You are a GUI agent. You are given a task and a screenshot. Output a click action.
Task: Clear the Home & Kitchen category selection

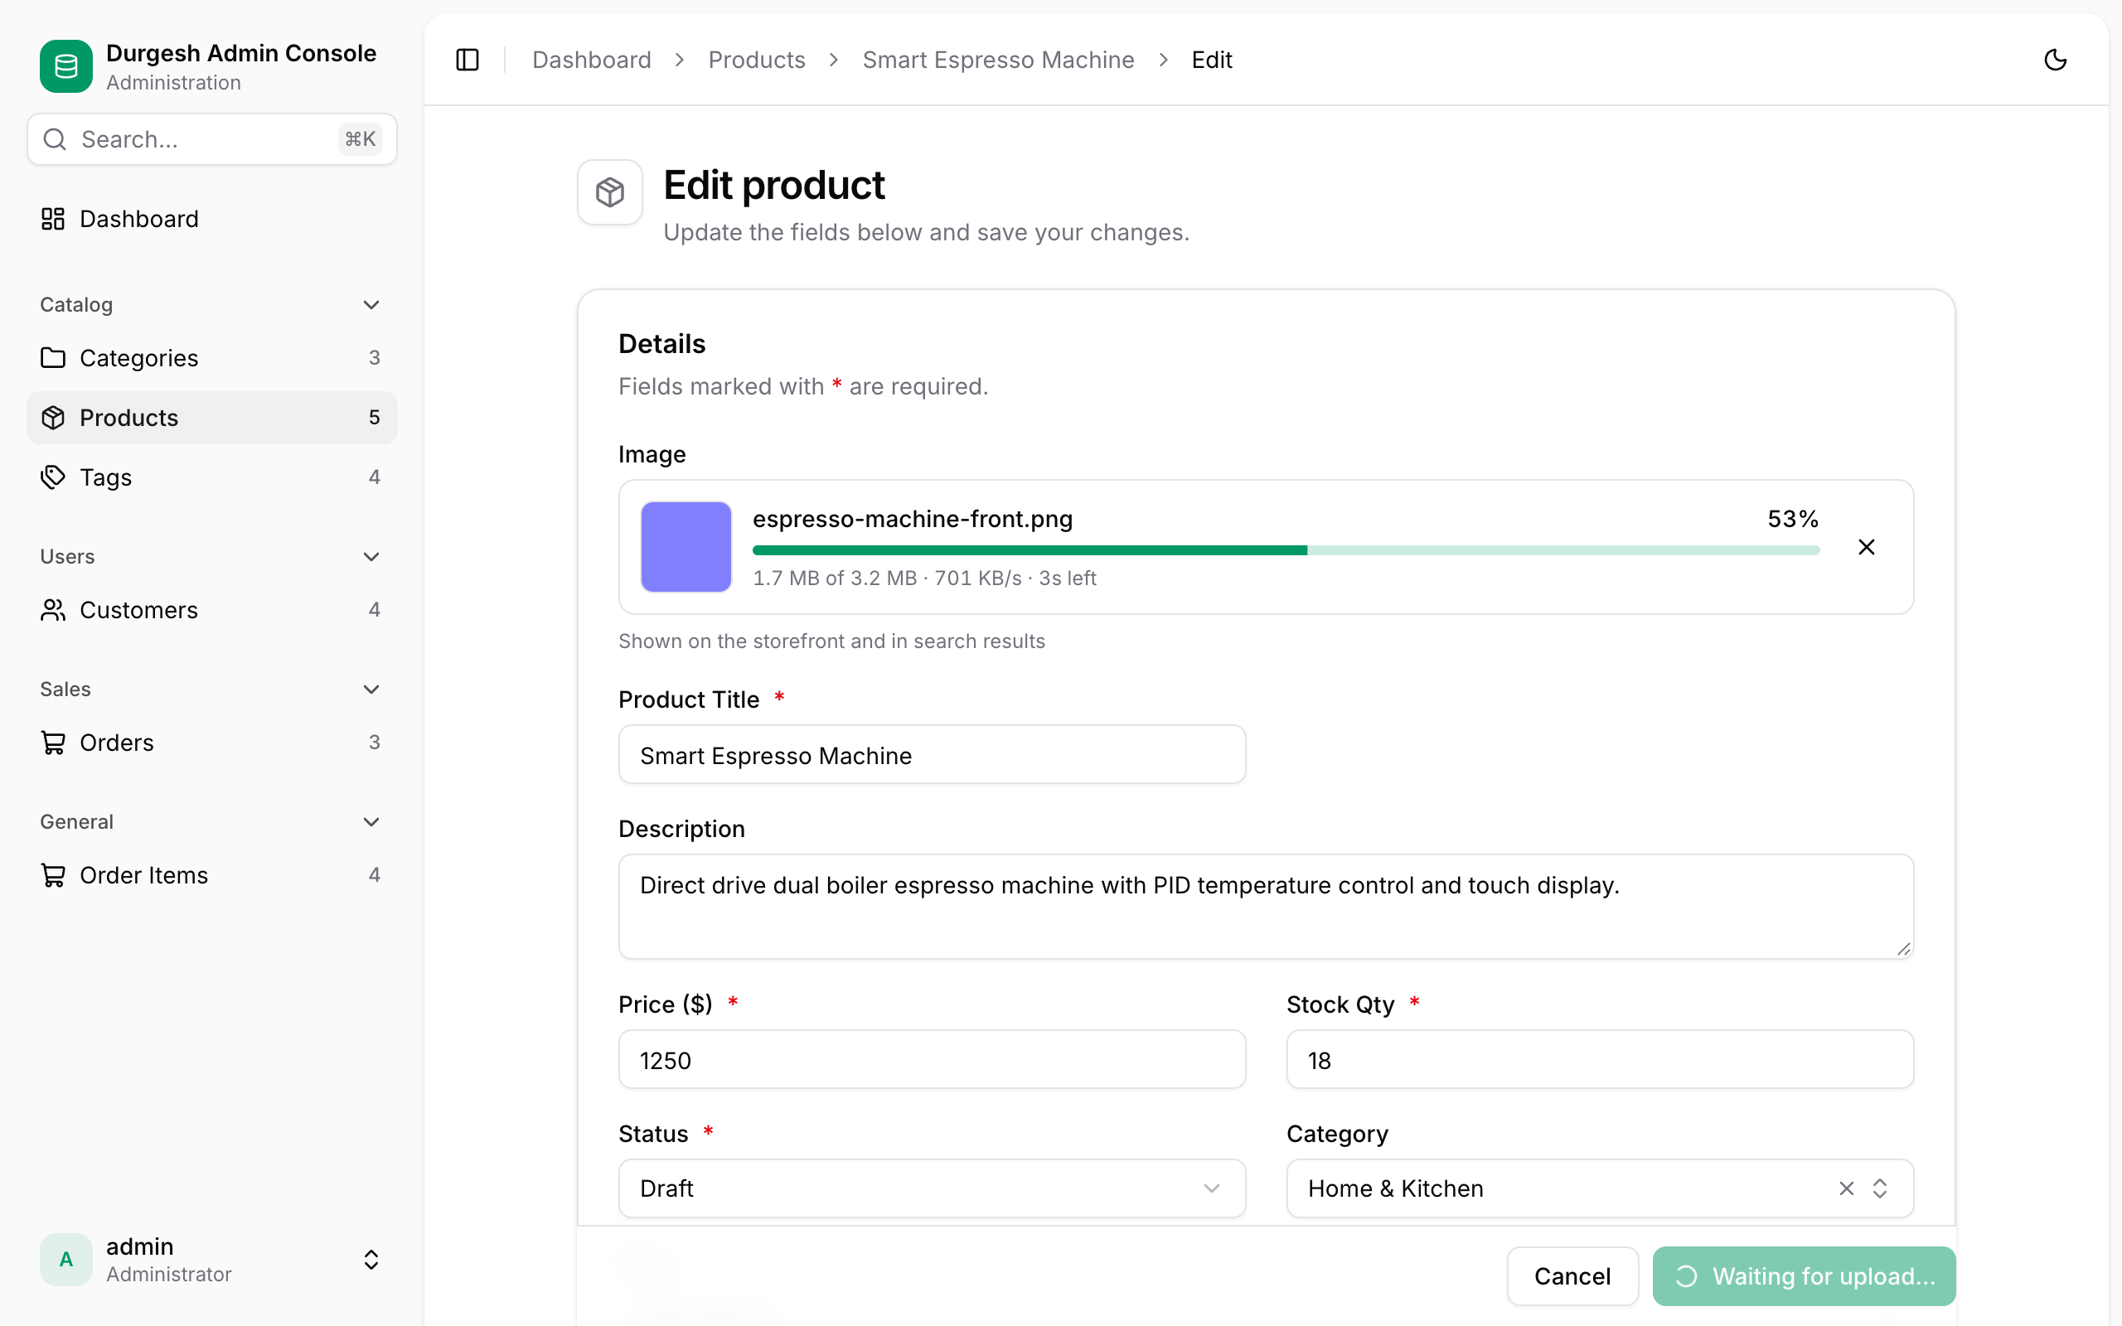coord(1847,1188)
